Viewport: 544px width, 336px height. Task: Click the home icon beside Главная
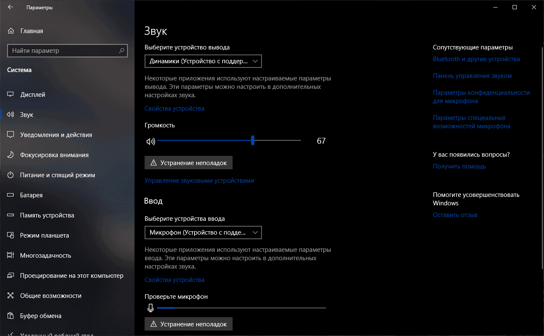(10, 31)
